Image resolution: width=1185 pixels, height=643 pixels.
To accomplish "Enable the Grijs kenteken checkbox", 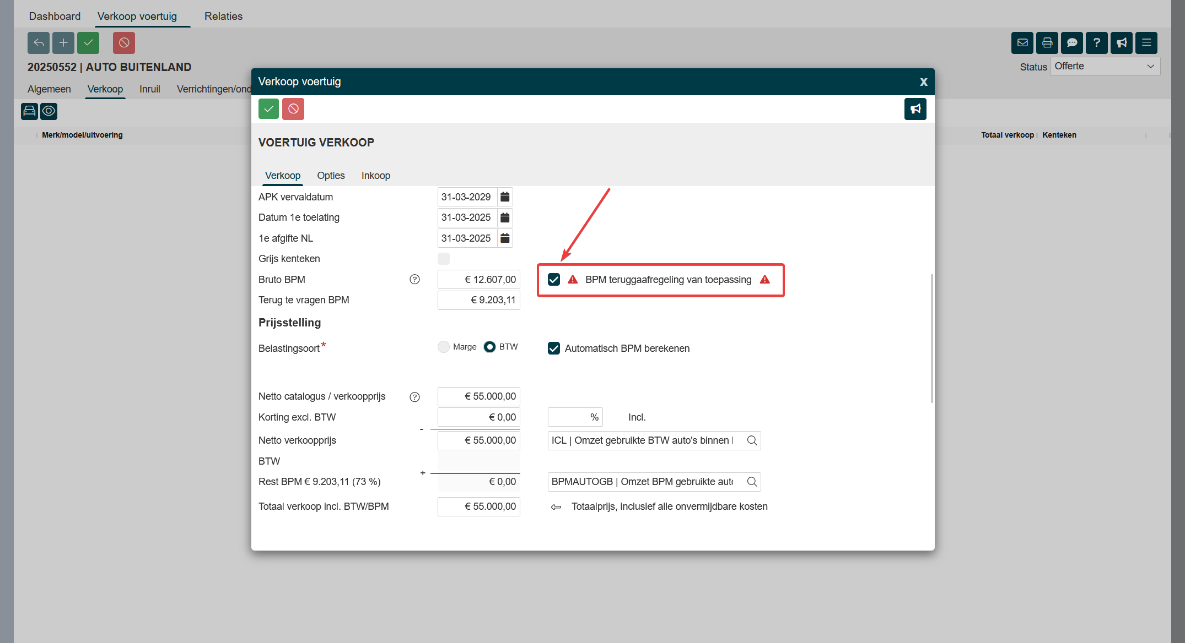I will (444, 259).
